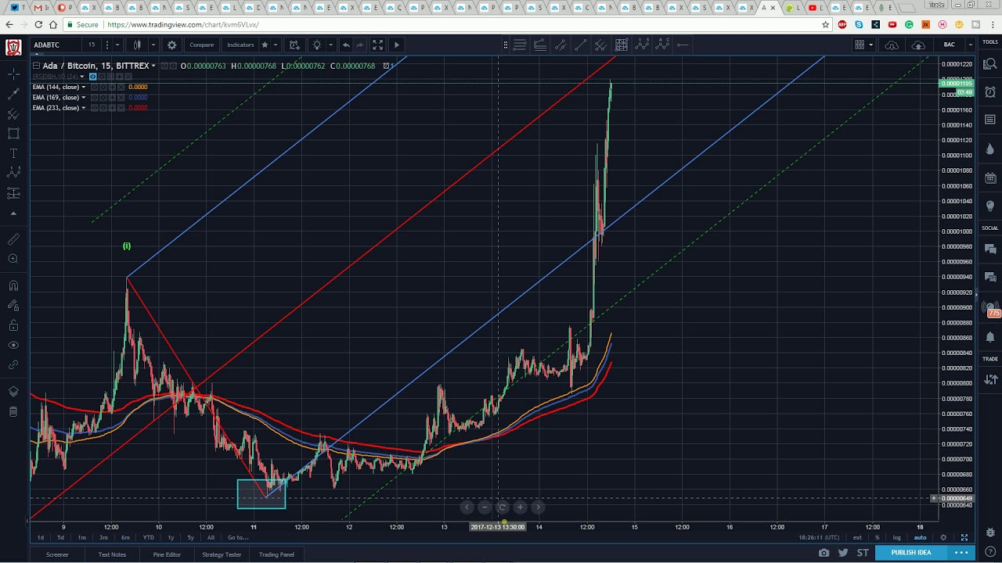Toggle magnet mode in left sidebar
1002x563 pixels.
[13, 286]
